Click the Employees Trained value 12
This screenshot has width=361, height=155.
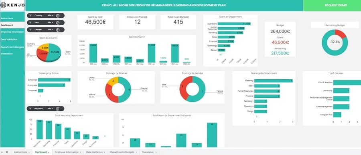click(137, 22)
